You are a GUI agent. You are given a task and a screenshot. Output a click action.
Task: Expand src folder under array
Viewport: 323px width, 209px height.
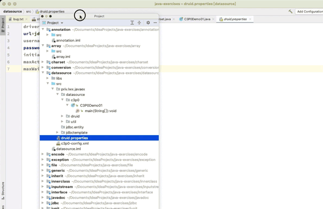[47, 51]
